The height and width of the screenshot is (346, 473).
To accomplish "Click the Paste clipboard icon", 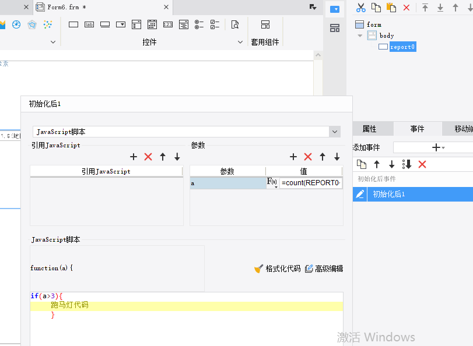I will tap(391, 8).
